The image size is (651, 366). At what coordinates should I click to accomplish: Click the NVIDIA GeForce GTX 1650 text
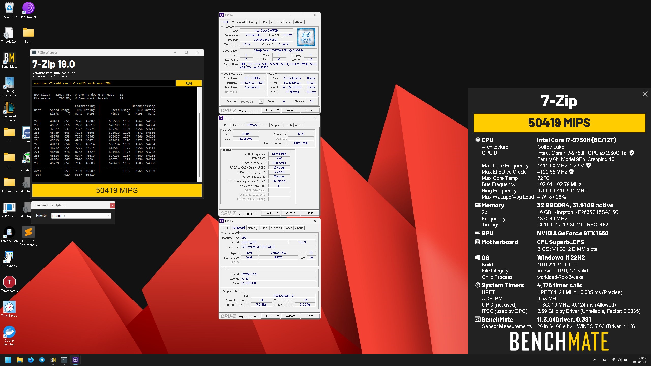coord(573,233)
